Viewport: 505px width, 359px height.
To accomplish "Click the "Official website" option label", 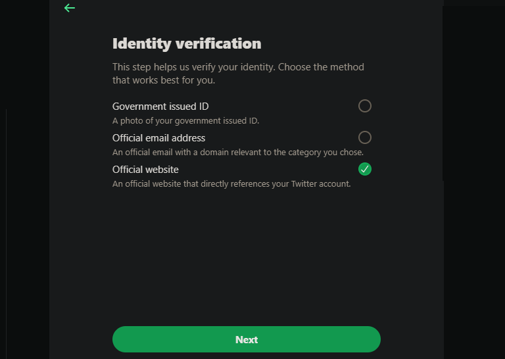I will point(145,170).
